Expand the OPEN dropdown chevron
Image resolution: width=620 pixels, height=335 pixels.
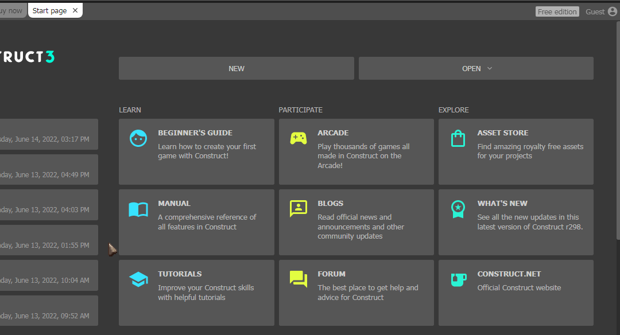490,68
